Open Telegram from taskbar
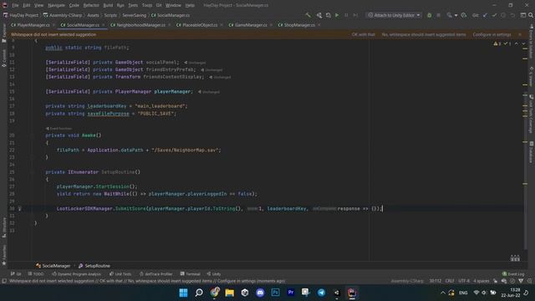This screenshot has height=301, width=535. point(321,293)
